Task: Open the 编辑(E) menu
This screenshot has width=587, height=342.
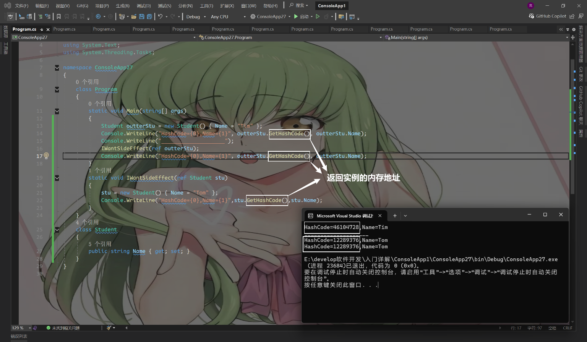Action: (42, 6)
